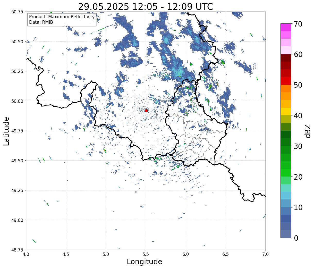
Task: Click the darkest green colorbar swatch near 35
Action: (x=286, y=134)
